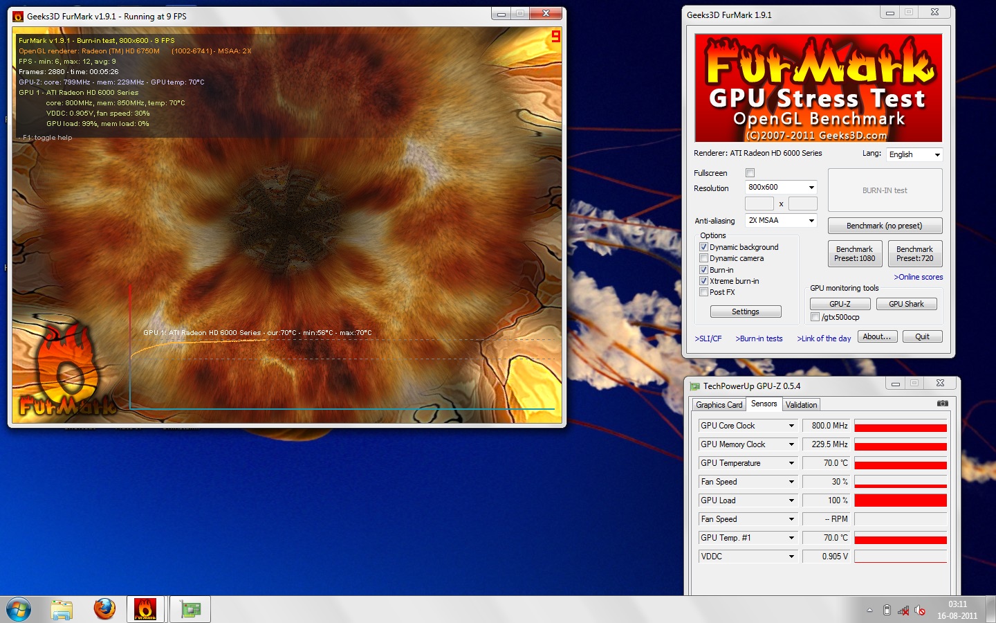Uncheck the Dynamic background option
Viewport: 996px width, 623px height.
(x=703, y=247)
